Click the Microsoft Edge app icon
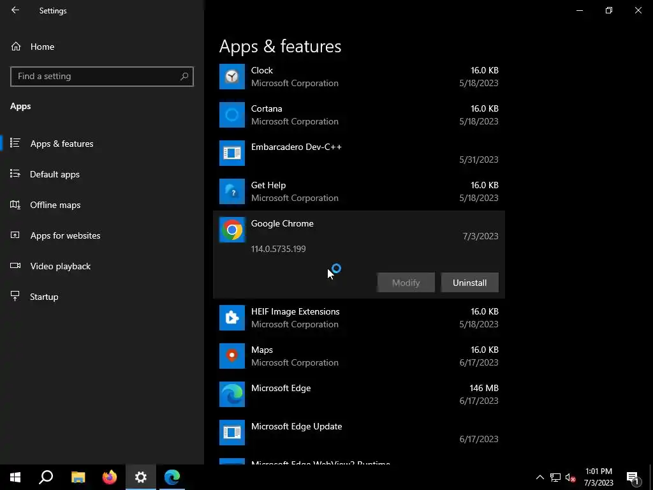The width and height of the screenshot is (653, 490). coord(232,394)
